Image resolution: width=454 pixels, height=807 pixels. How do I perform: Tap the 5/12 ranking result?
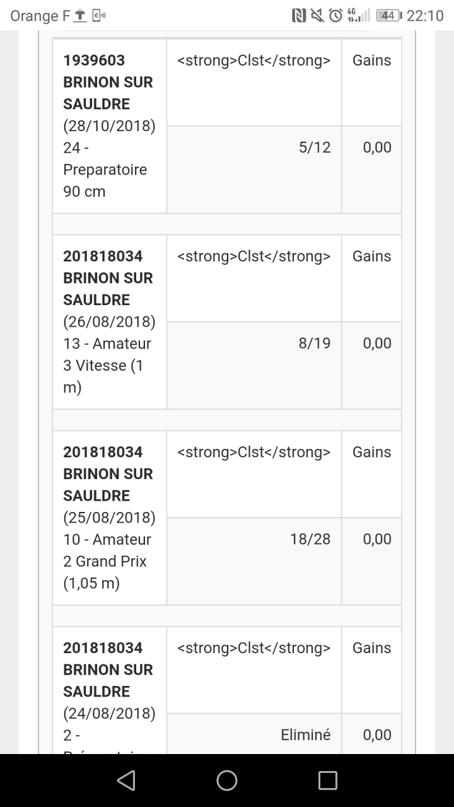315,148
